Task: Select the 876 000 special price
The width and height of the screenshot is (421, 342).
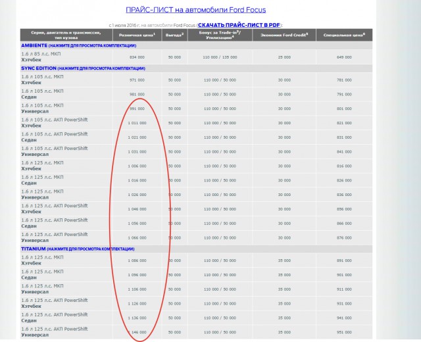Action: 344,238
